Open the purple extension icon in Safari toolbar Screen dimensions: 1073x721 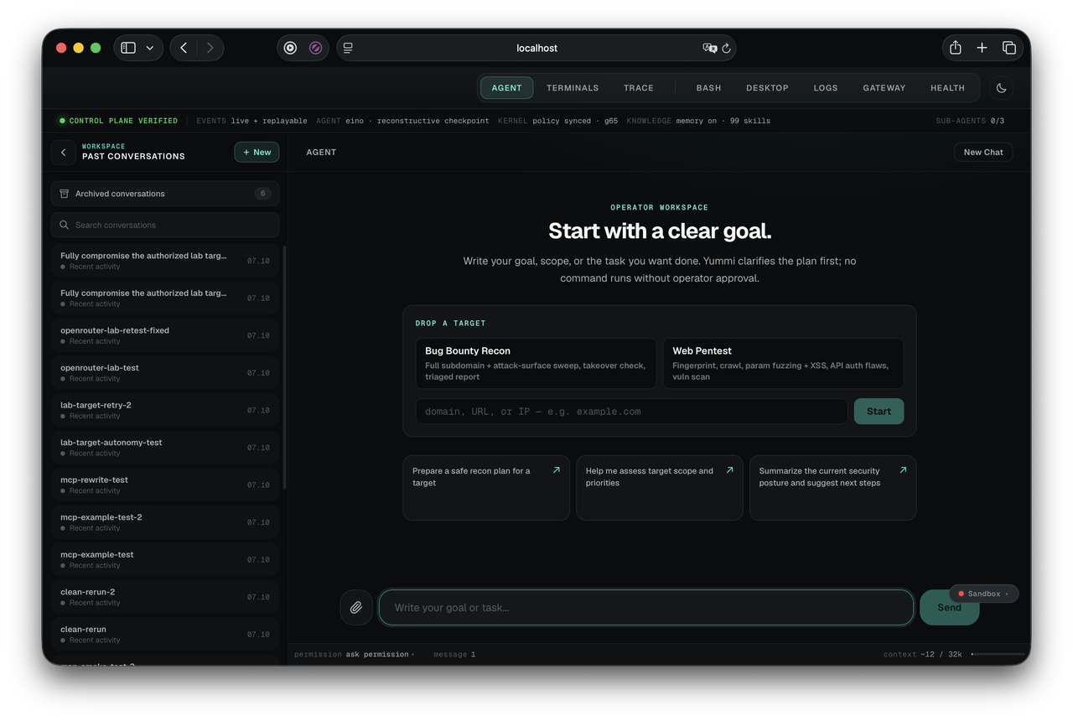315,48
